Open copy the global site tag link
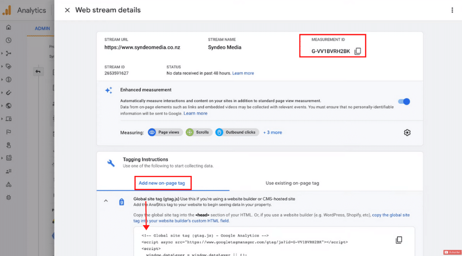This screenshot has height=256, width=462. coord(271,218)
